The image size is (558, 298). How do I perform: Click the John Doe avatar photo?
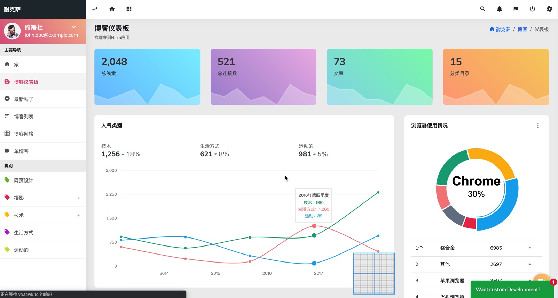point(12,31)
